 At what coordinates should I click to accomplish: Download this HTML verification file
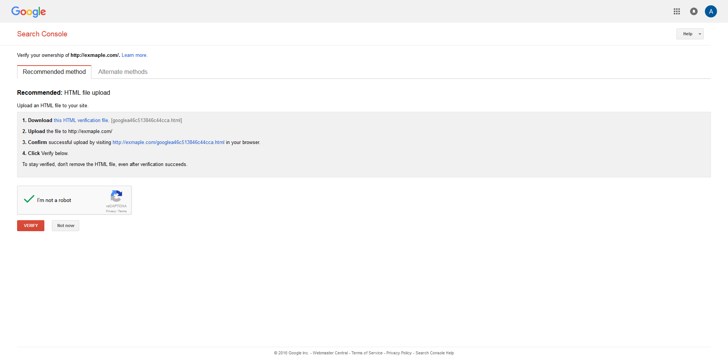point(80,120)
